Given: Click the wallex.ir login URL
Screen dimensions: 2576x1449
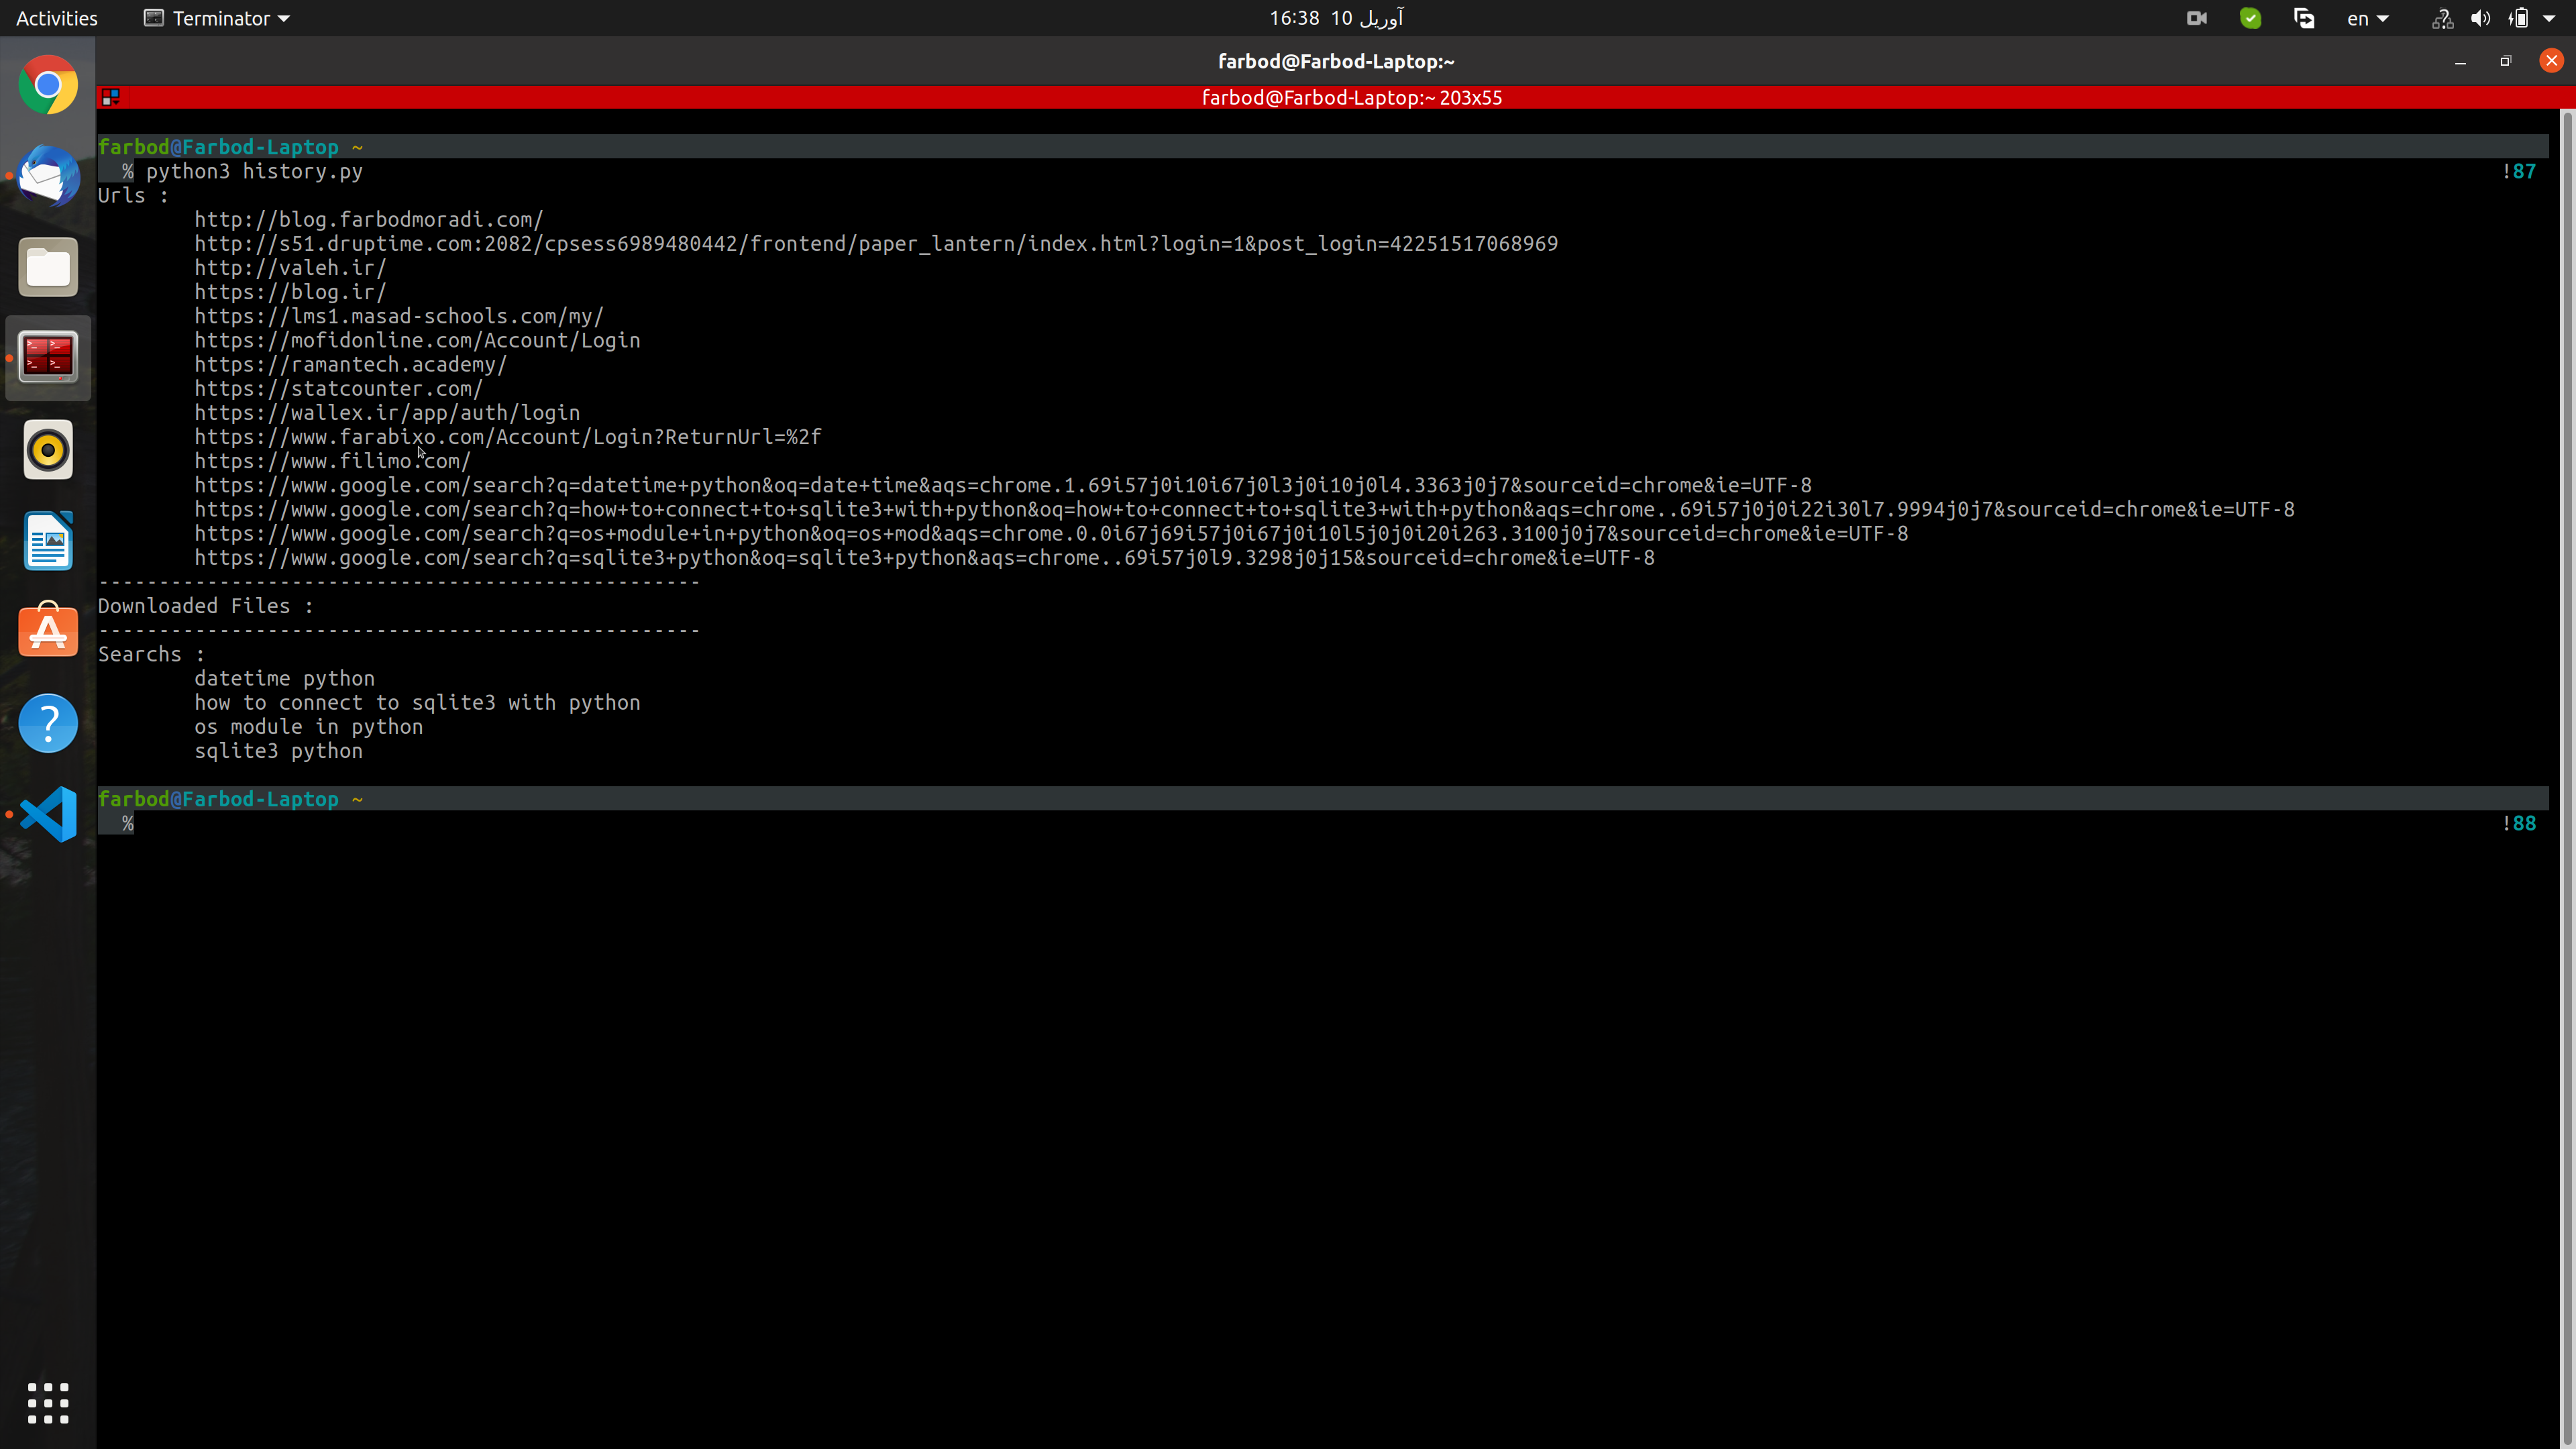Looking at the screenshot, I should tap(387, 413).
